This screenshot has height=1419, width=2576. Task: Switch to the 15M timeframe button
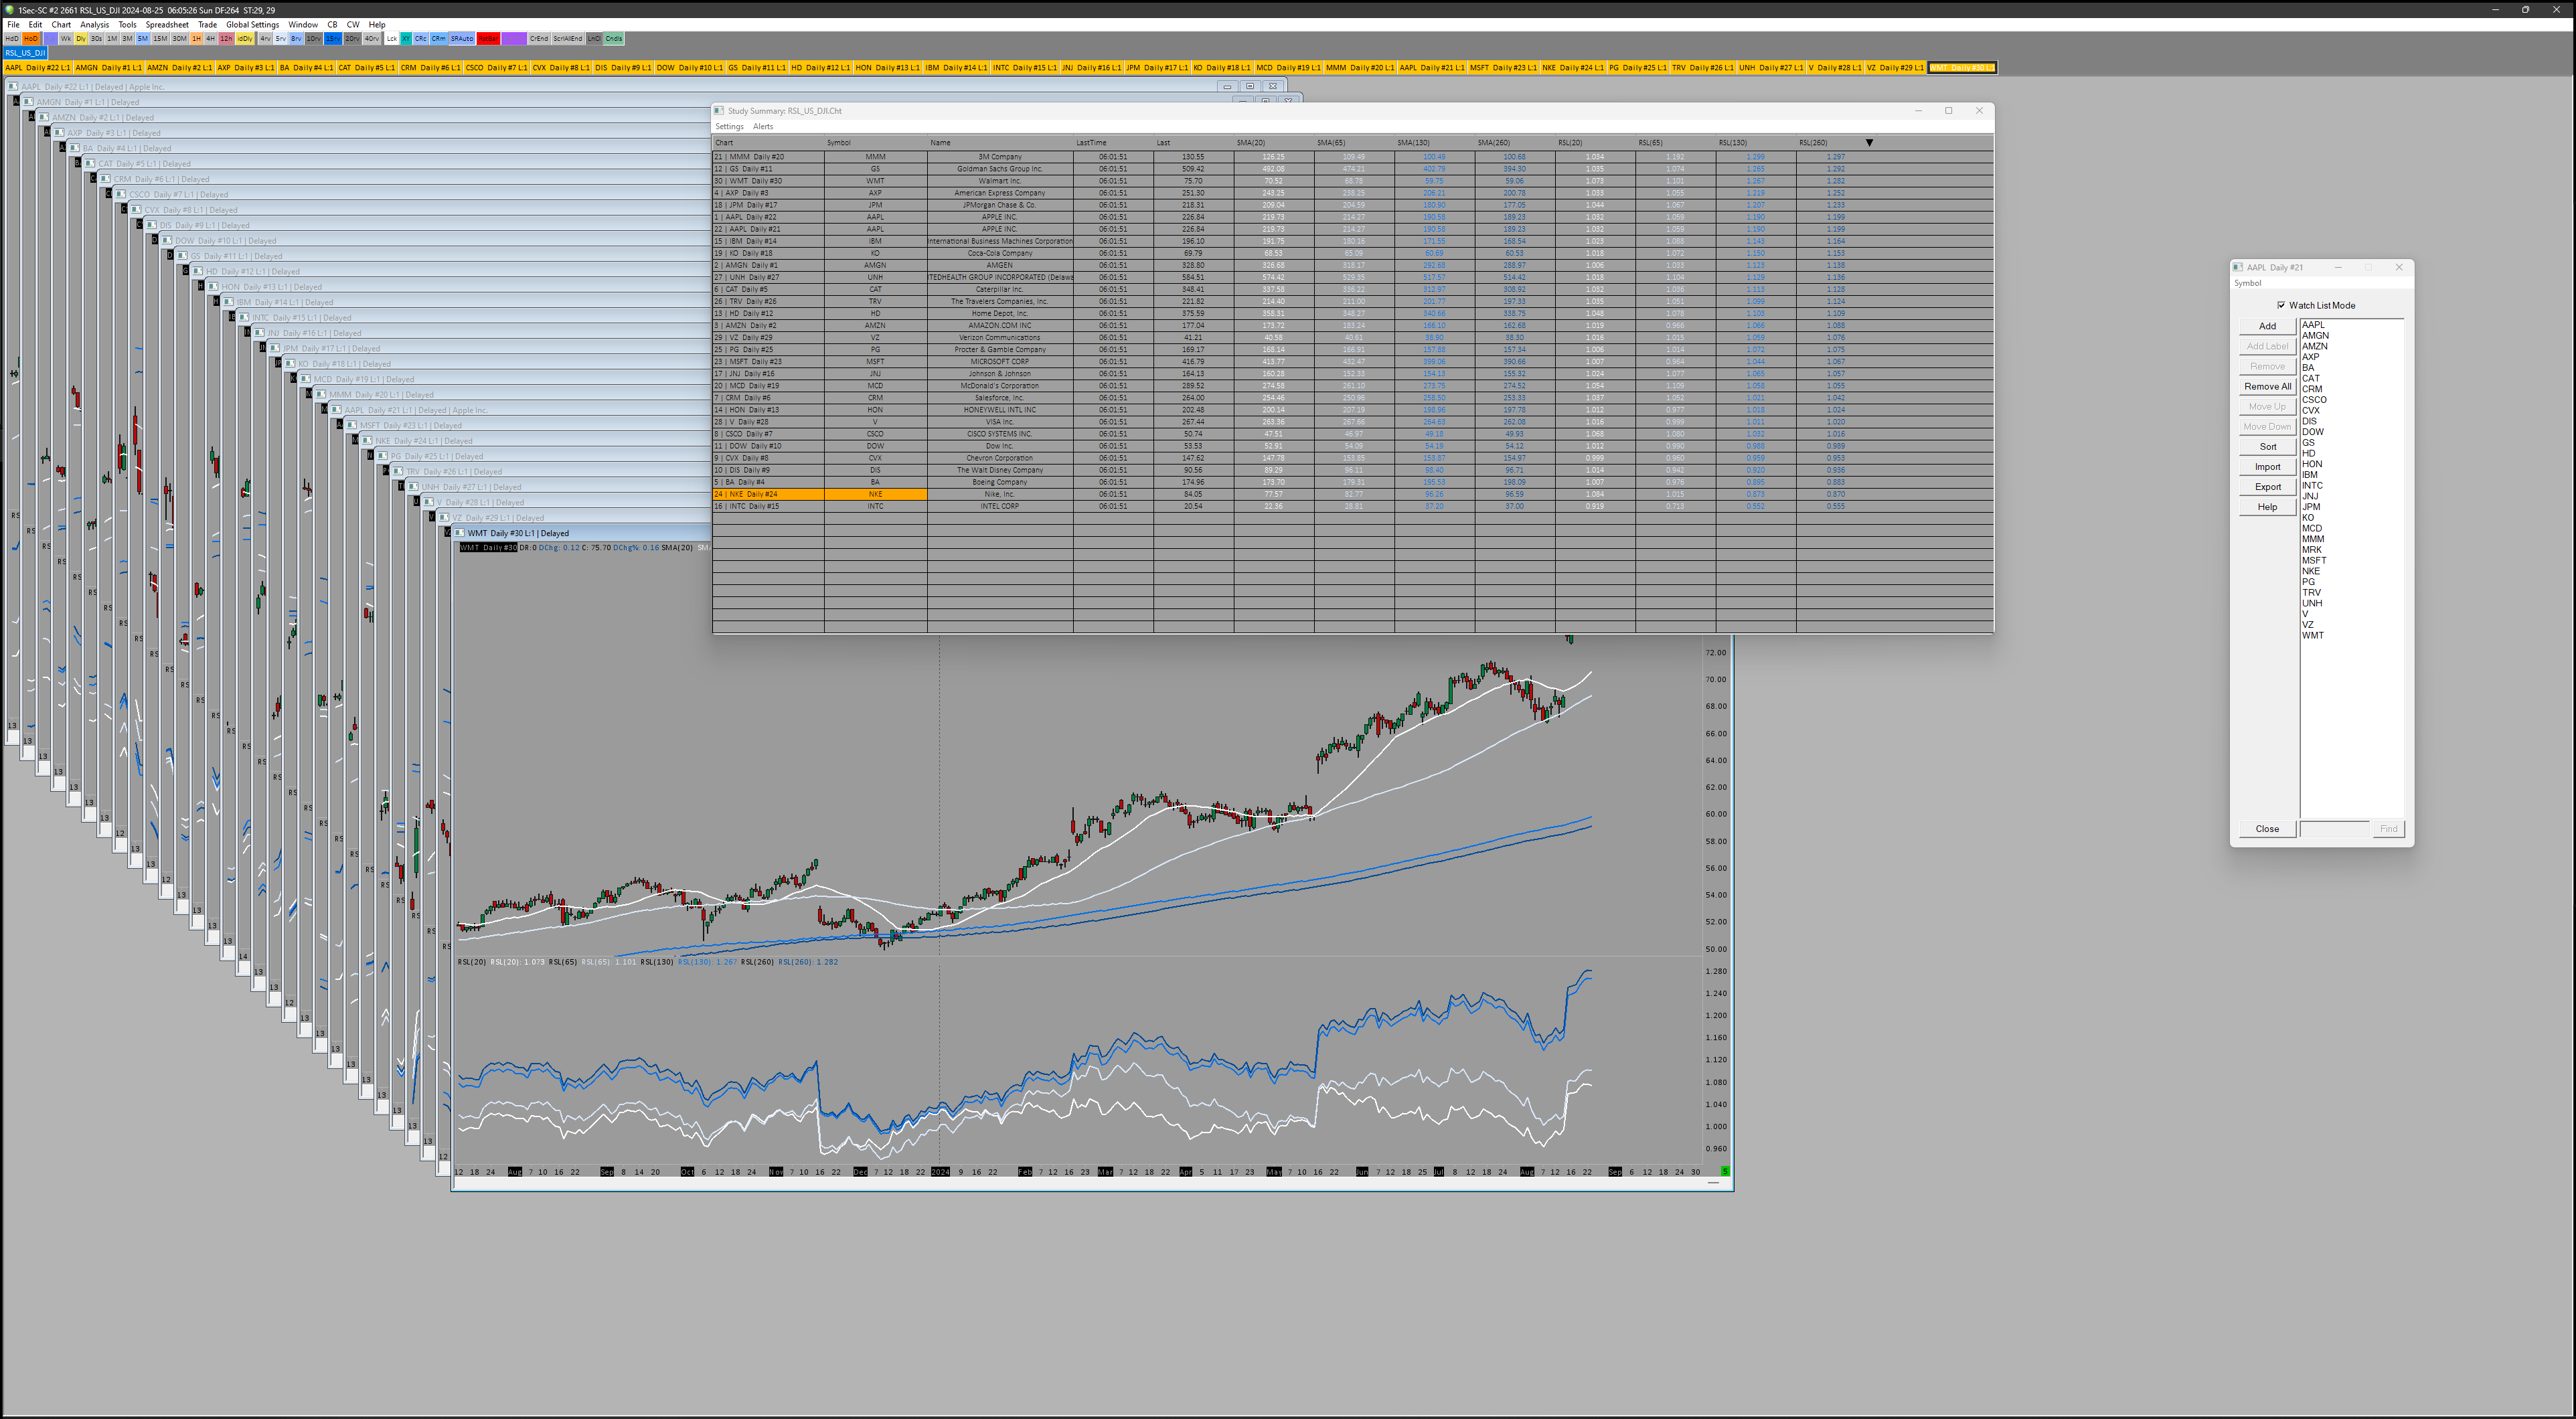[x=160, y=39]
